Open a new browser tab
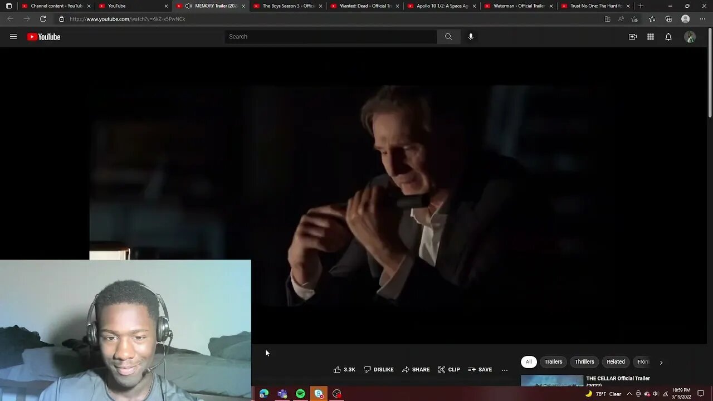This screenshot has height=401, width=713. 641,6
